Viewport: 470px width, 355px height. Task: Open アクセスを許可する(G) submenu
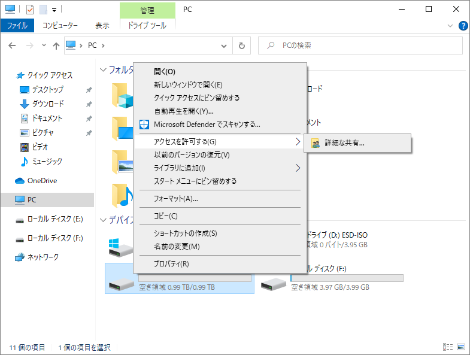coord(220,141)
